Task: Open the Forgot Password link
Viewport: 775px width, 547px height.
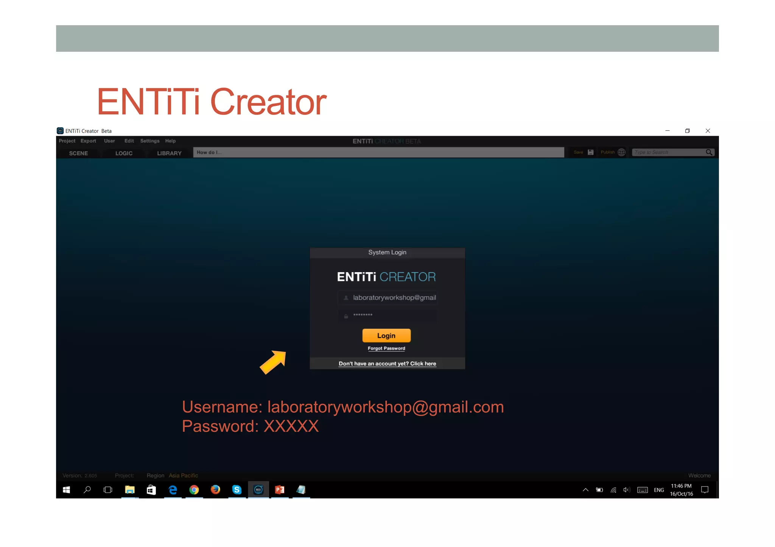Action: point(386,349)
